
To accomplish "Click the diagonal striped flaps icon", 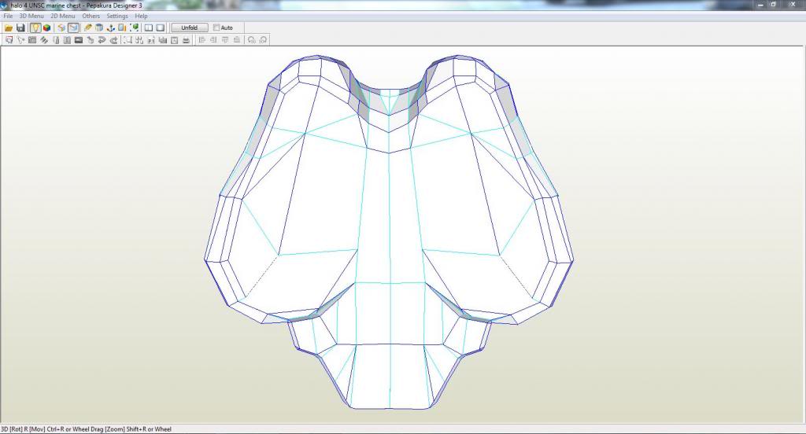I will pos(44,40).
